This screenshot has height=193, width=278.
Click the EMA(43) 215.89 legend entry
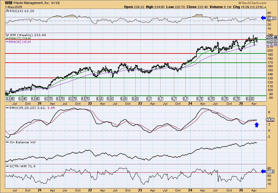[20, 42]
